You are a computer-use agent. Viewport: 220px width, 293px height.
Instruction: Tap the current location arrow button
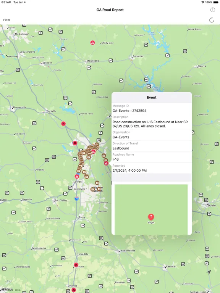(x=209, y=272)
